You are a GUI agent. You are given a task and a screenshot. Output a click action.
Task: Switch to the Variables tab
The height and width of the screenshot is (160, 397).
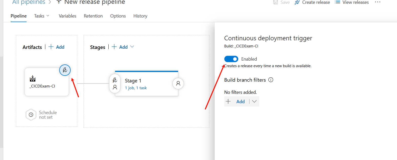(67, 16)
